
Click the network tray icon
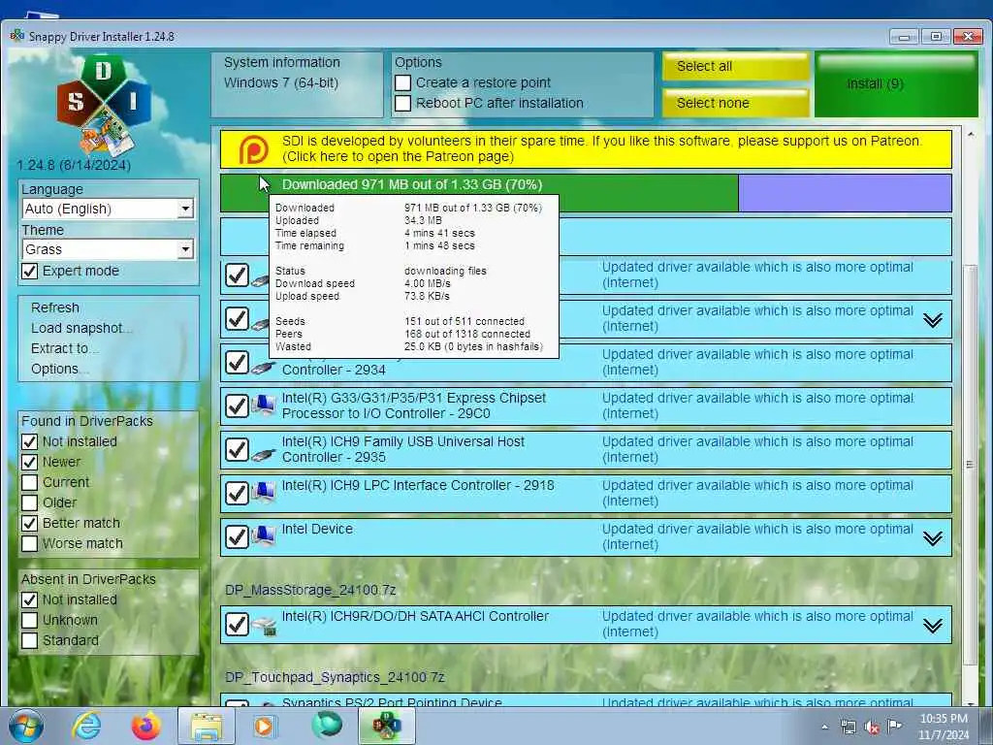click(848, 728)
